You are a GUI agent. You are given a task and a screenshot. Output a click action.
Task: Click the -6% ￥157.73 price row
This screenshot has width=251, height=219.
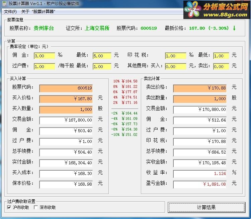124,124
